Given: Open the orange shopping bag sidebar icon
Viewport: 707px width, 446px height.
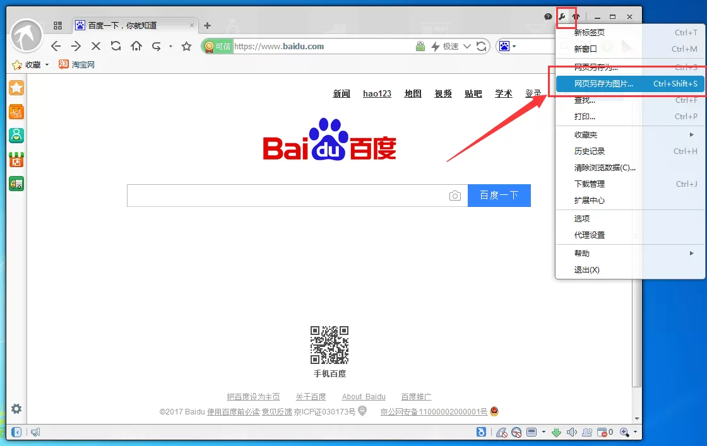Looking at the screenshot, I should [16, 112].
